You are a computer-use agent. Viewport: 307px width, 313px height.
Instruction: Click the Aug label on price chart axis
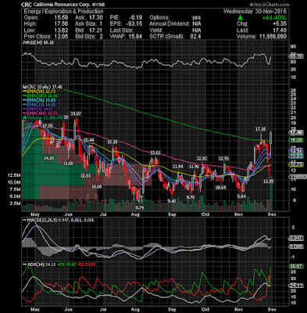click(x=135, y=214)
